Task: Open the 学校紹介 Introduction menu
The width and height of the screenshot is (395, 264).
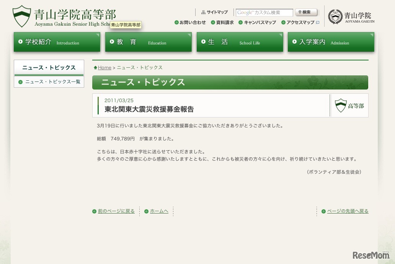Action: click(57, 42)
